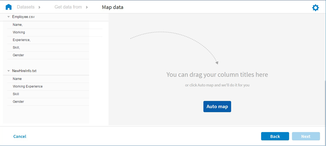Click the Auto map button
326x146 pixels.
tap(217, 107)
